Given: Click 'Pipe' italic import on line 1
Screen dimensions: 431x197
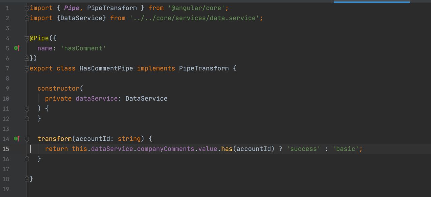Looking at the screenshot, I should 72,8.
